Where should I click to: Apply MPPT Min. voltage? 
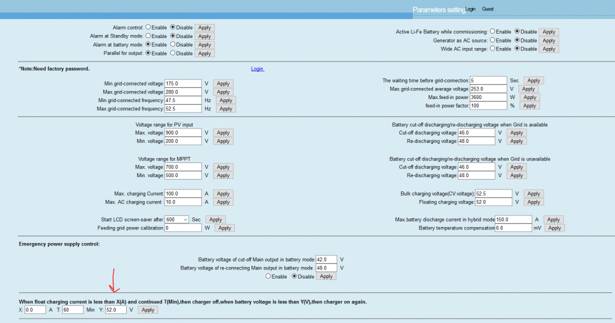coord(223,175)
